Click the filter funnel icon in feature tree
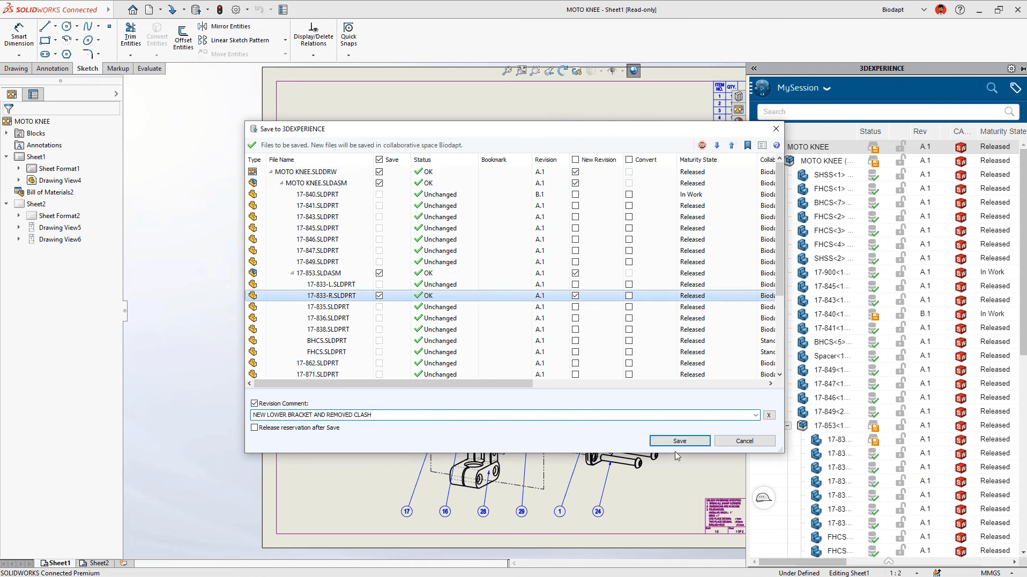Viewport: 1027px width, 577px height. click(9, 108)
